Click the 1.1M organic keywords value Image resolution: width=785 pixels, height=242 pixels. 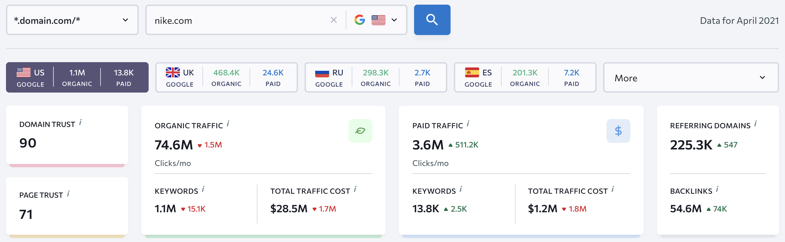tap(165, 209)
